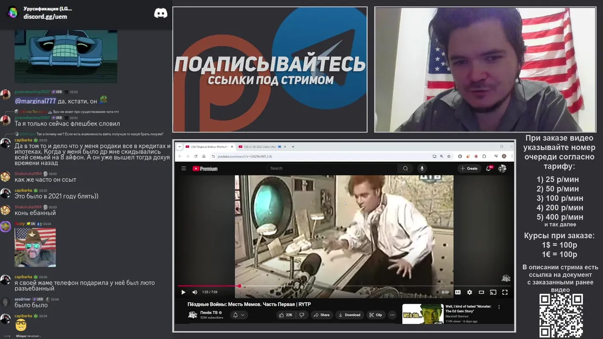Open YouTube hamburger guide menu

pyautogui.click(x=184, y=169)
